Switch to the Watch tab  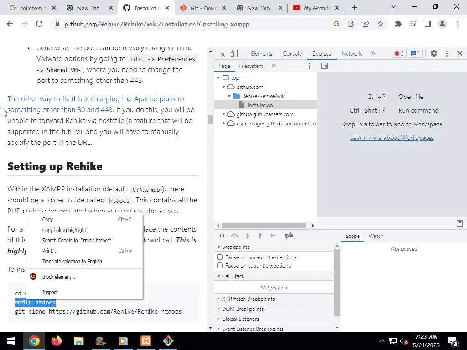376,236
